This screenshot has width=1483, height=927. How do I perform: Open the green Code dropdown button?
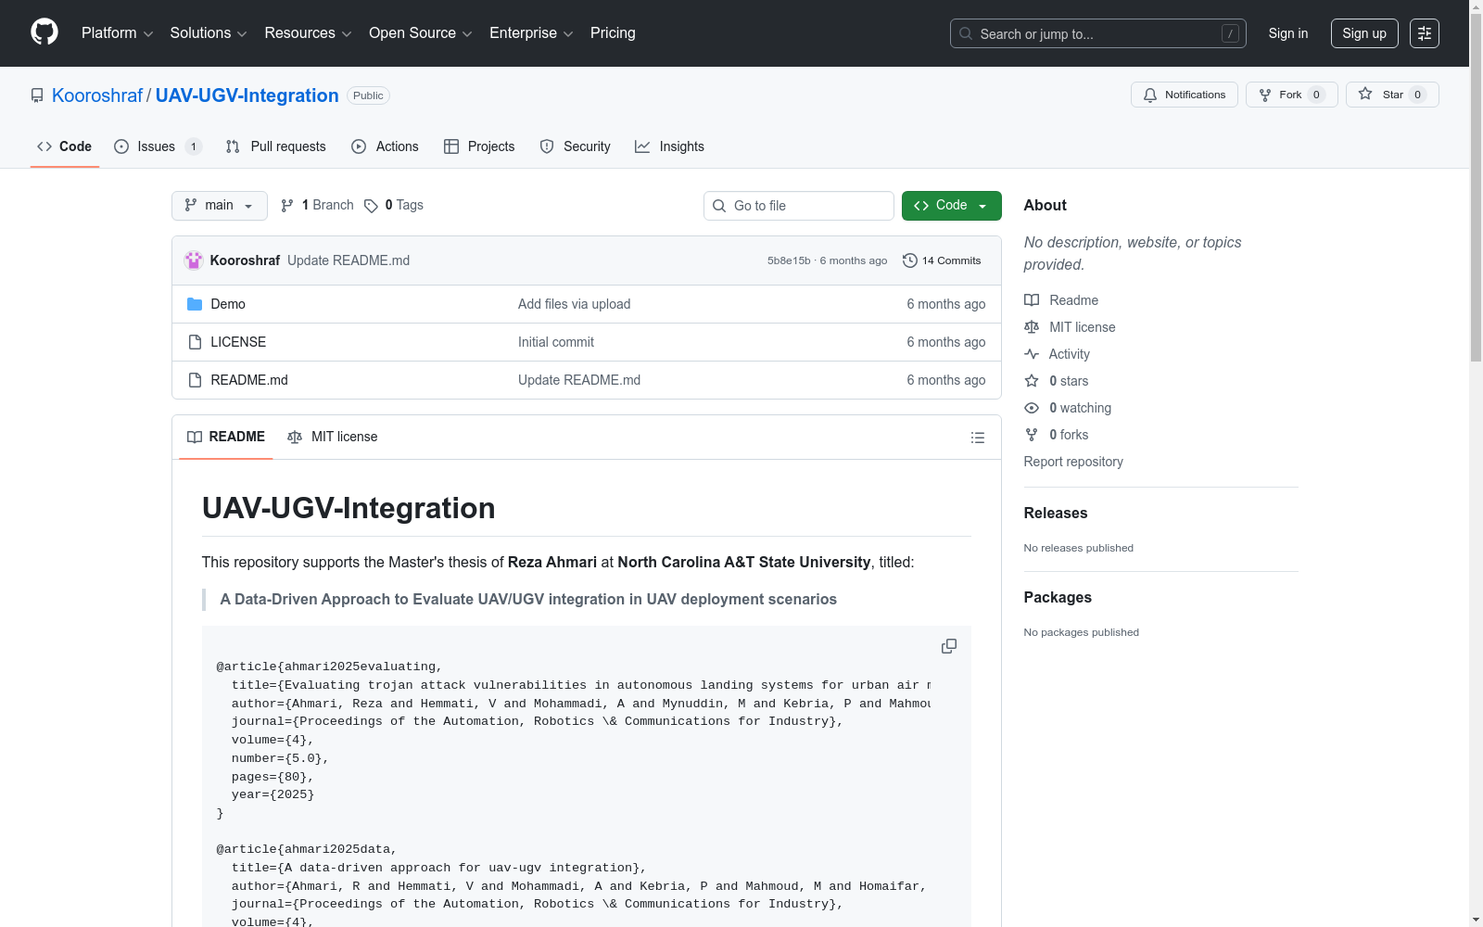point(951,206)
